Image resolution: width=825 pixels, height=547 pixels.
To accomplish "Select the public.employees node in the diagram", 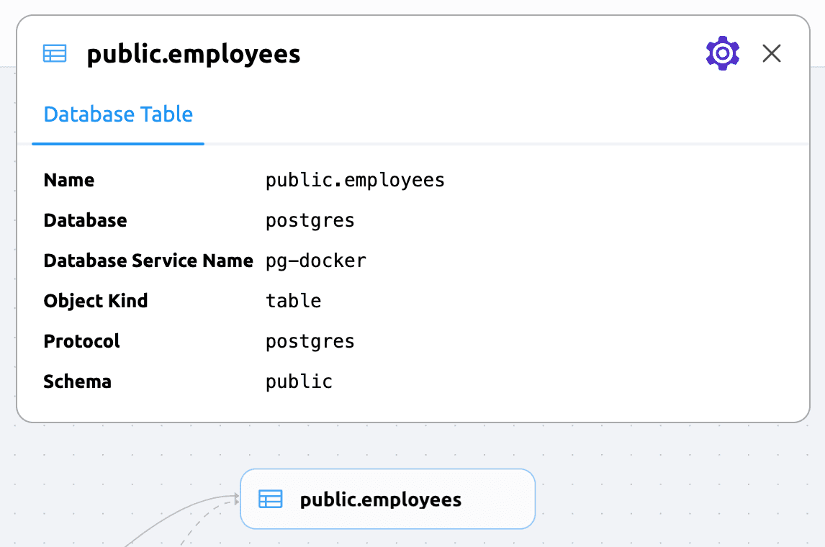I will (x=387, y=498).
